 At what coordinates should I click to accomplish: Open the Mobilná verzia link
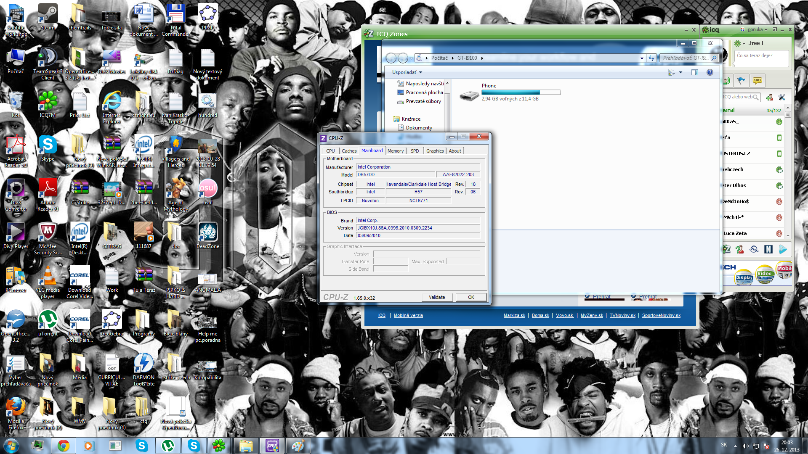(408, 315)
